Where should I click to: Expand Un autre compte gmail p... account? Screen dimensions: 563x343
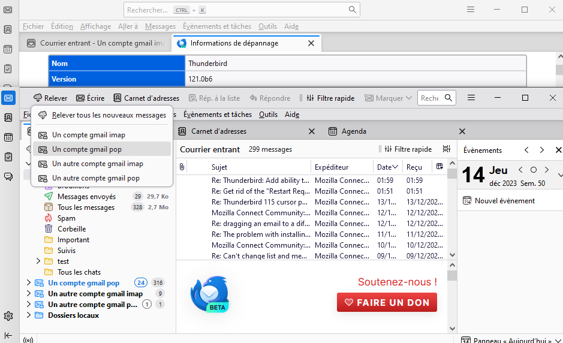28,304
